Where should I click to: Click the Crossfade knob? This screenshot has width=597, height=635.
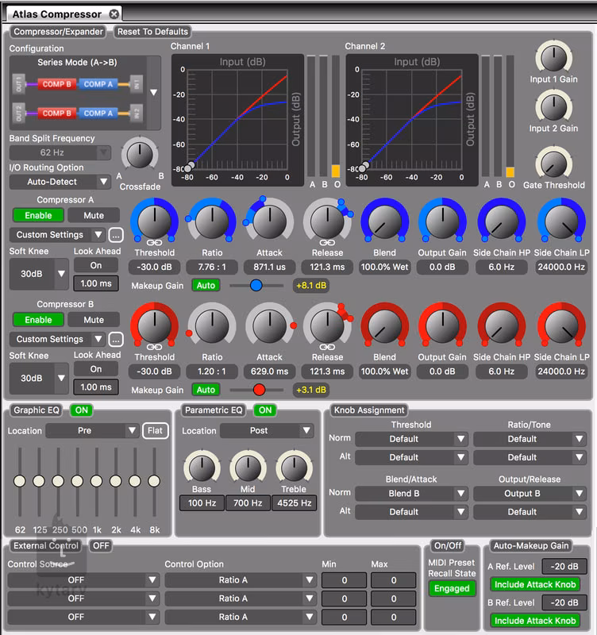coord(141,154)
